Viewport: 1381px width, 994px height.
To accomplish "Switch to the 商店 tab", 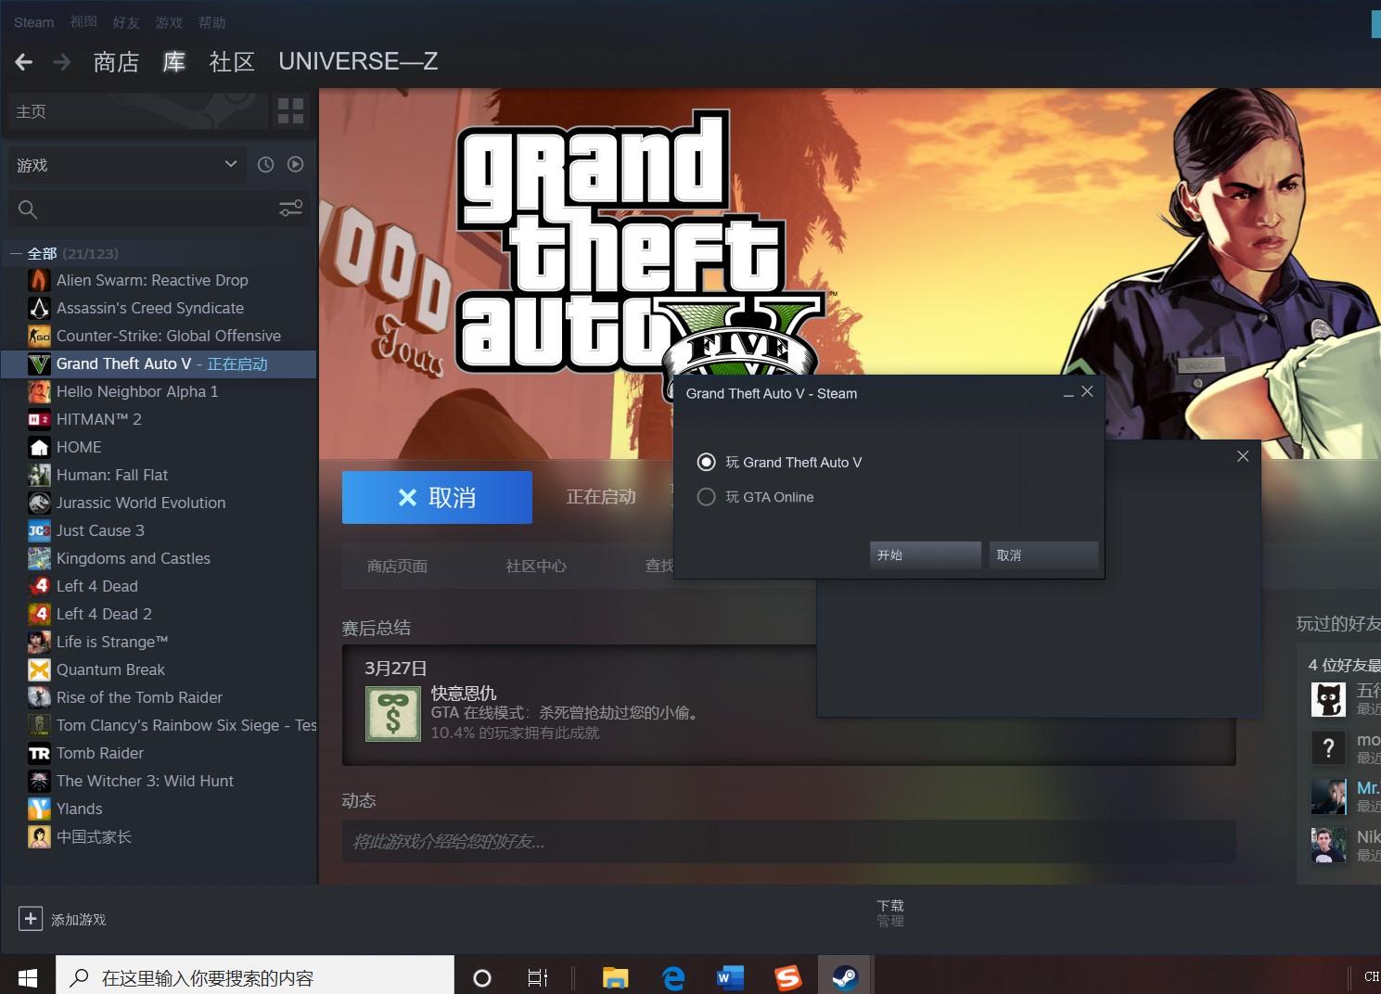I will (x=116, y=62).
